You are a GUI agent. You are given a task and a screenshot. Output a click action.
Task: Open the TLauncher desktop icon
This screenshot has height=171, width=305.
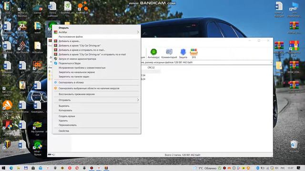[22, 28]
